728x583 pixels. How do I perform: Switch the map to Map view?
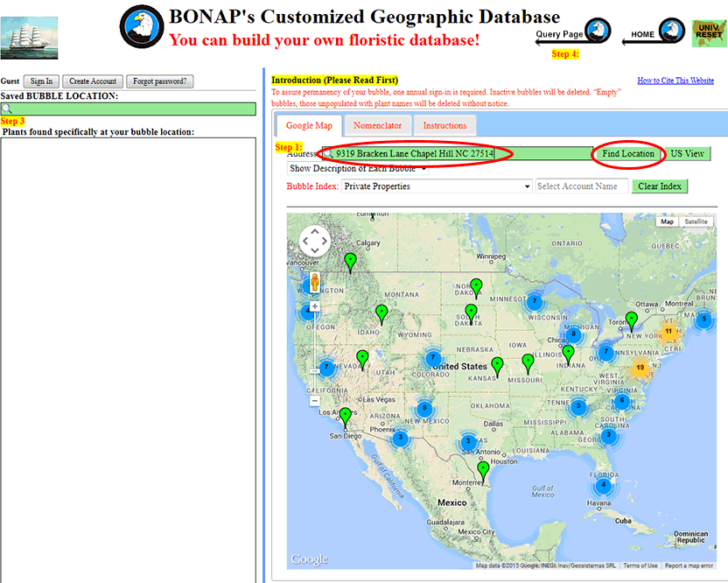[667, 221]
